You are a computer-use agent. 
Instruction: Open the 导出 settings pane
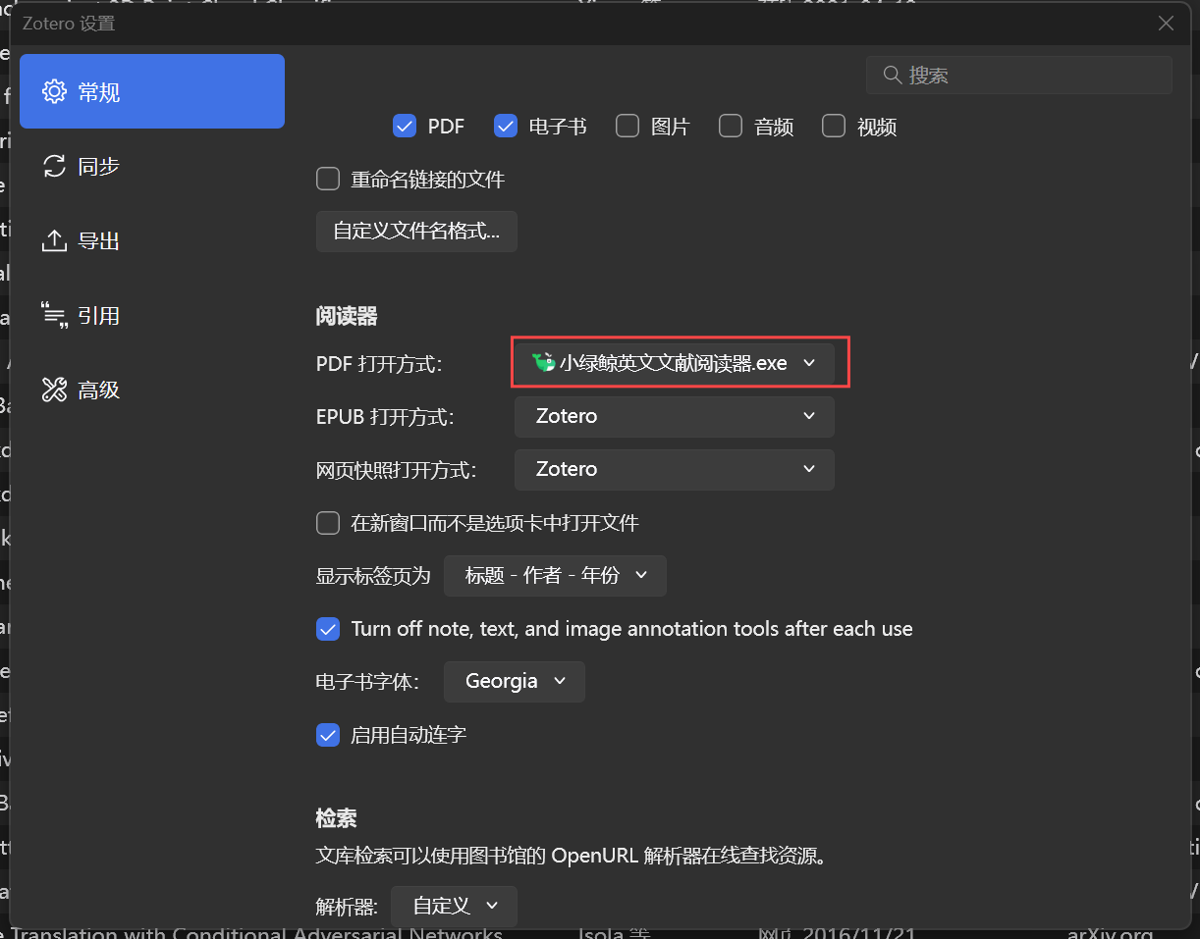click(x=152, y=240)
